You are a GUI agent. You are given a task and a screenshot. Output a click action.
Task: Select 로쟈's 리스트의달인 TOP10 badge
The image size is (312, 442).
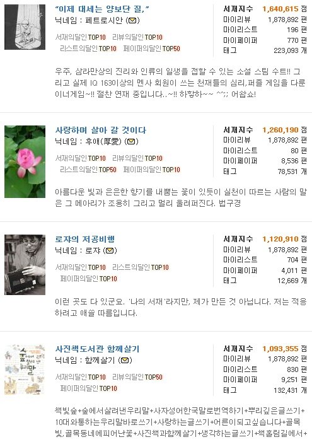point(141,267)
